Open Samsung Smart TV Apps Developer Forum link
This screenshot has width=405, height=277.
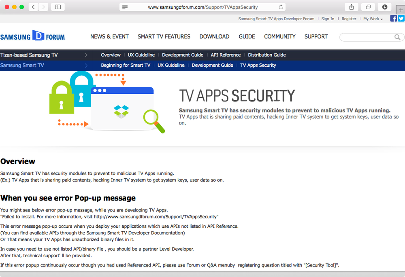[x=276, y=19]
